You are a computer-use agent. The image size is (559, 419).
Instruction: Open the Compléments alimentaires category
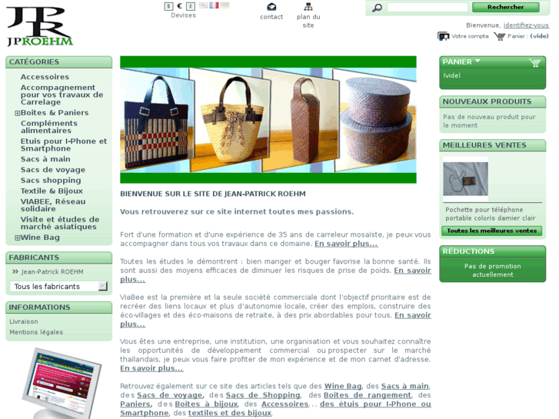coord(49,127)
